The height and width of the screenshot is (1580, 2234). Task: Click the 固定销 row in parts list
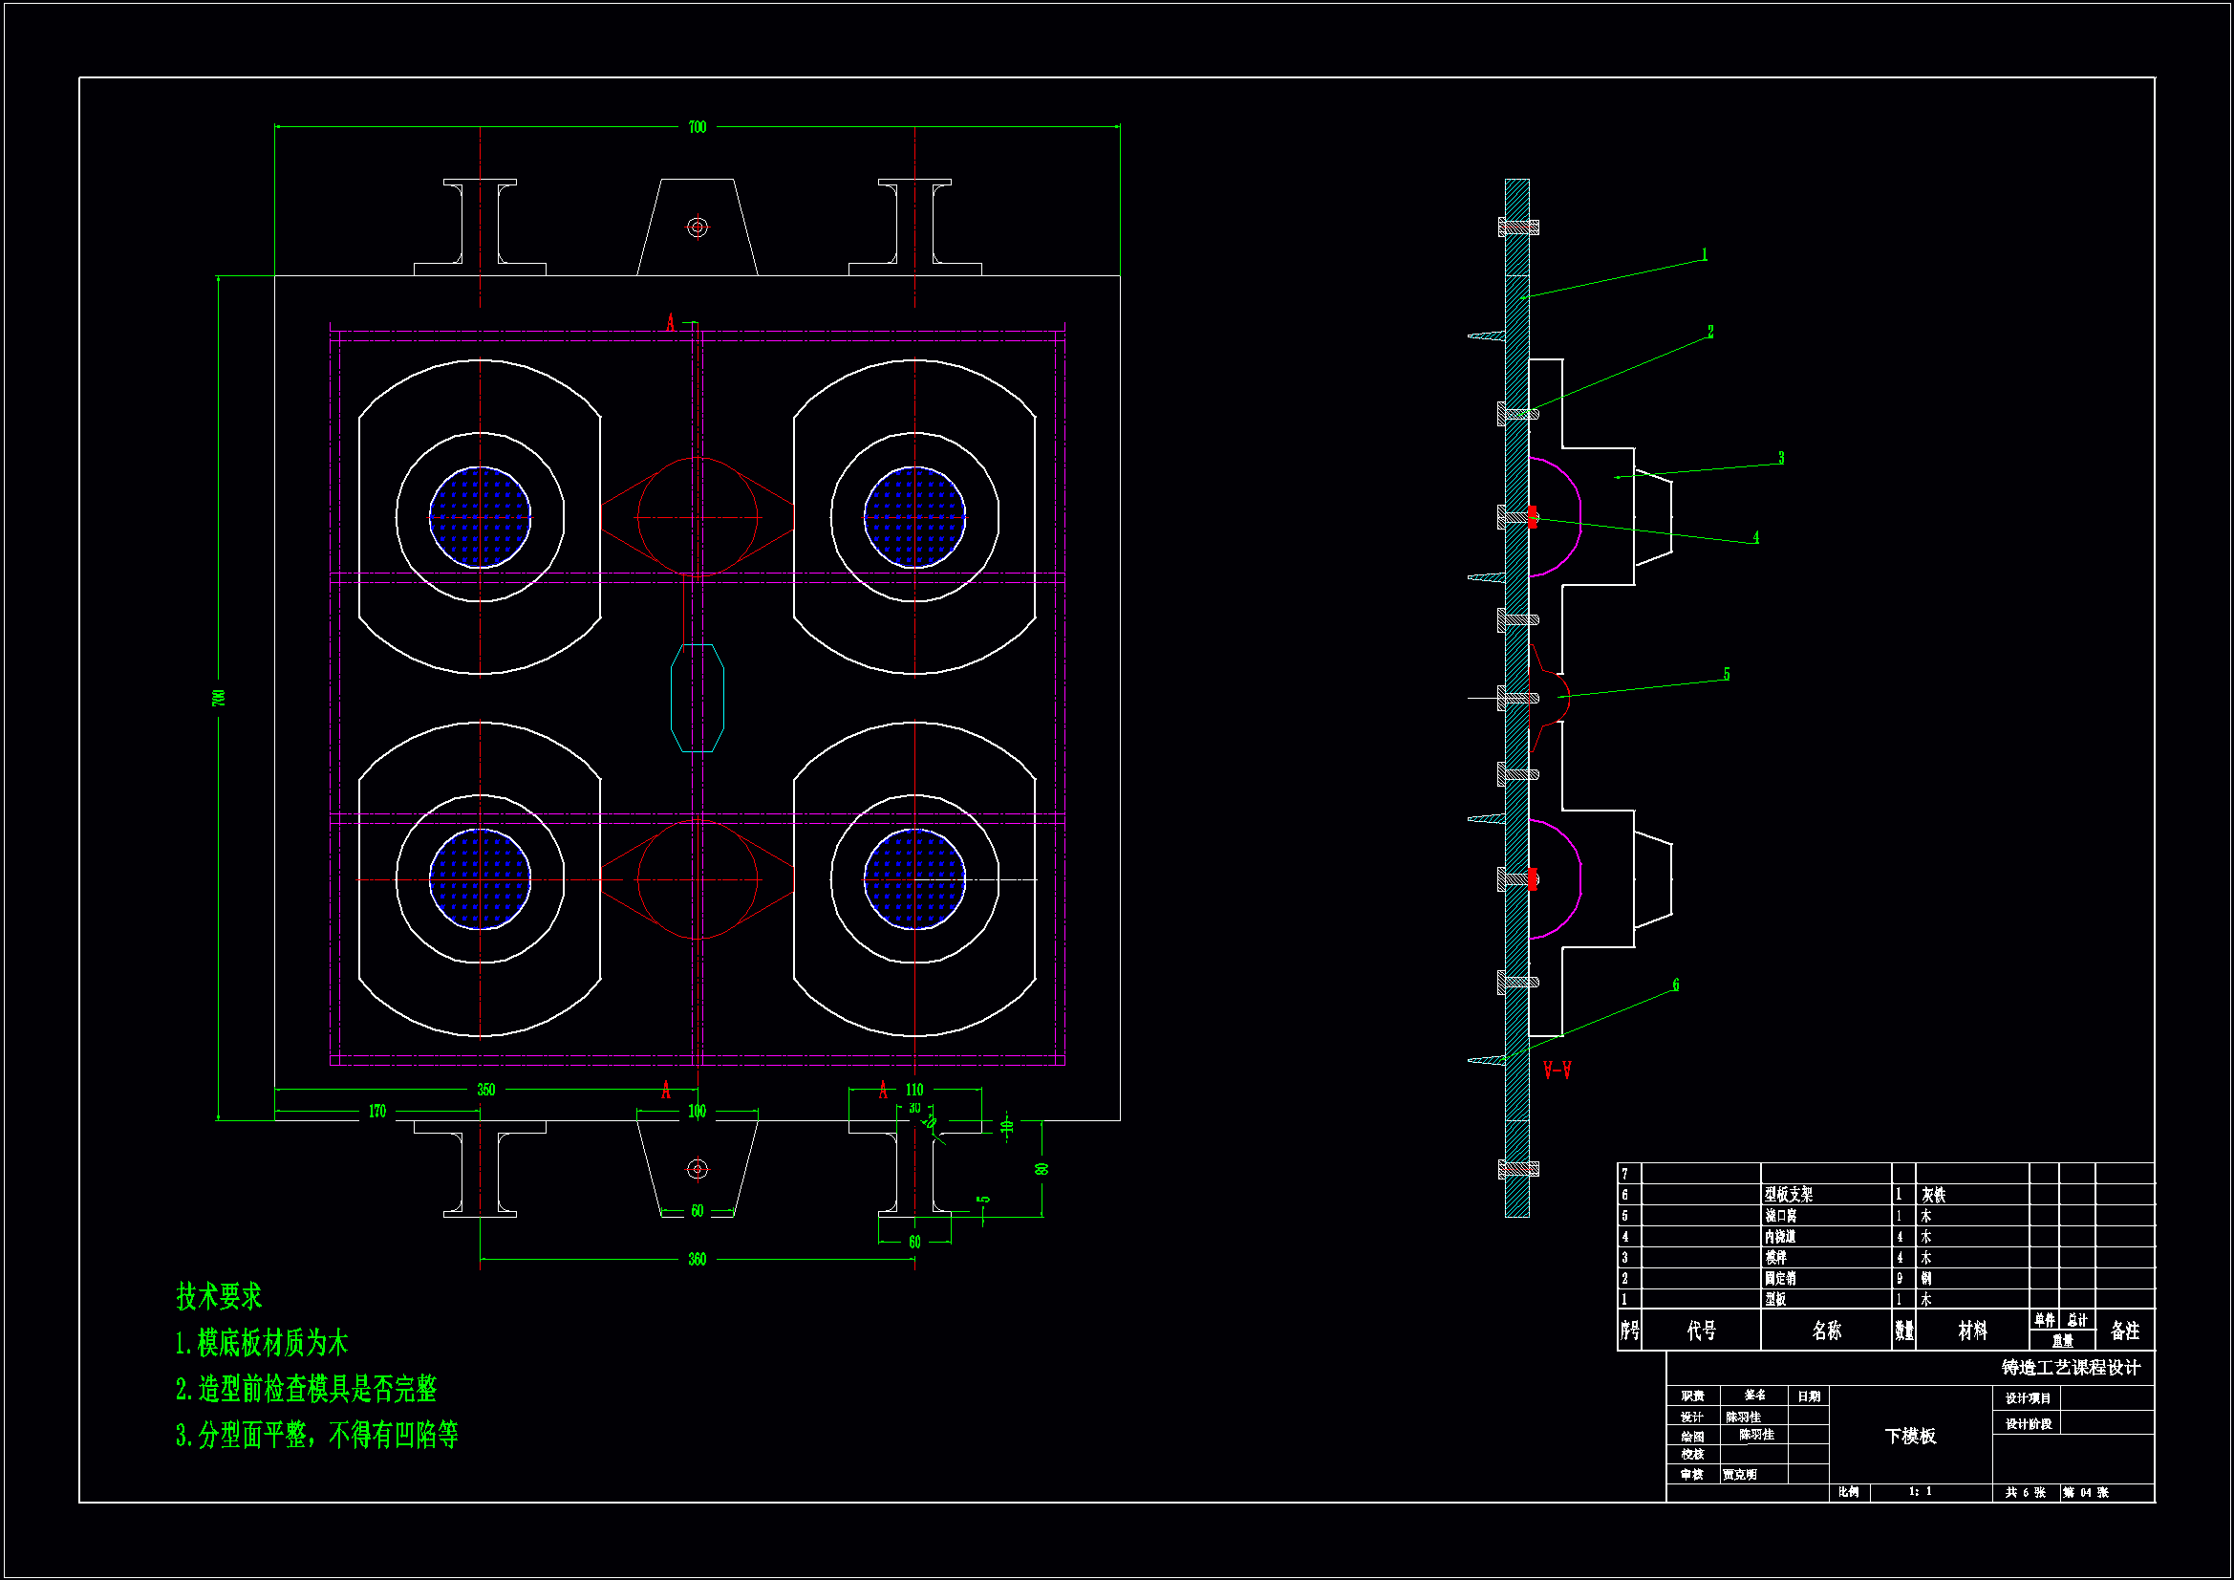1780,1278
